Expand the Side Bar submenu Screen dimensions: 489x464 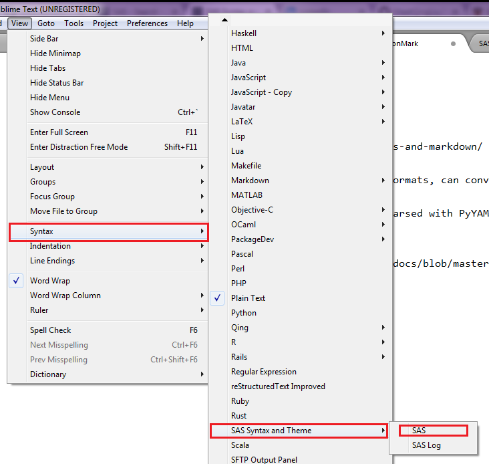(108, 39)
